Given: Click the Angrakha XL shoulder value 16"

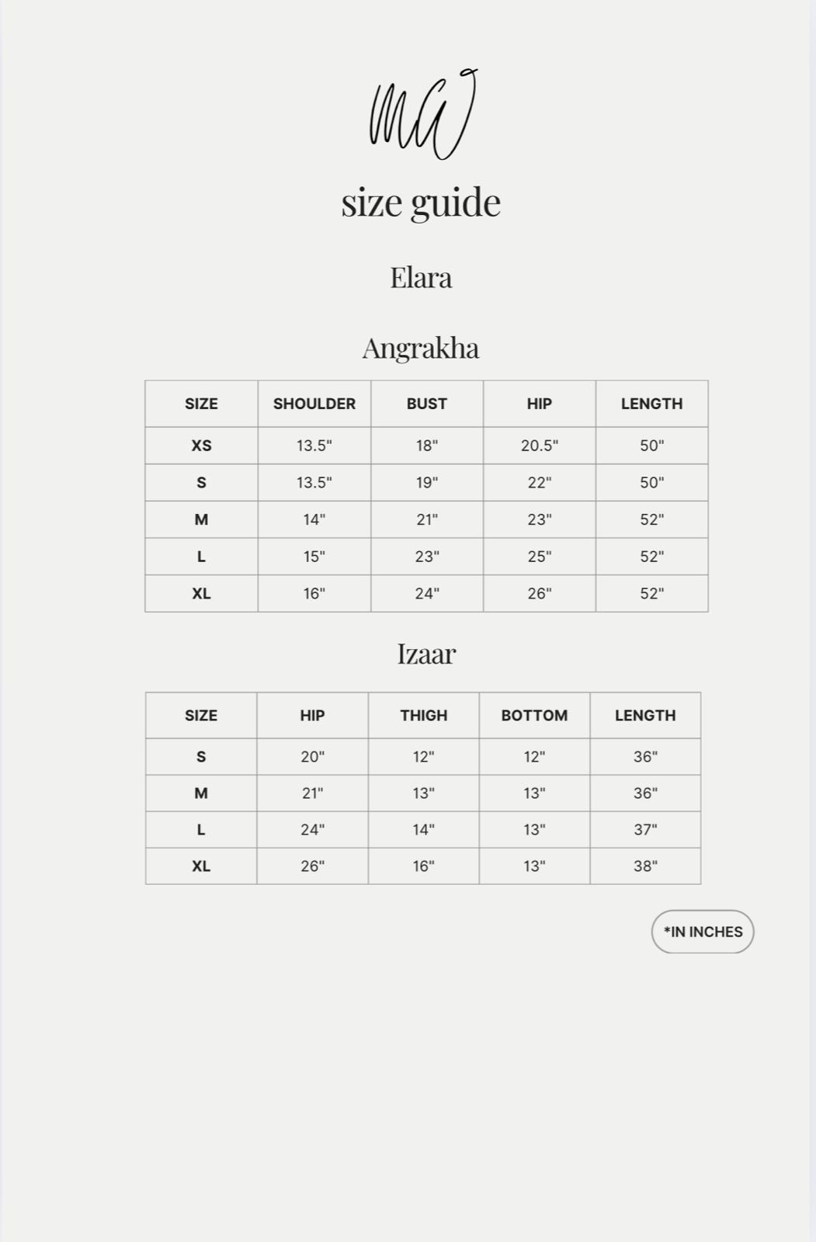Looking at the screenshot, I should pos(314,594).
